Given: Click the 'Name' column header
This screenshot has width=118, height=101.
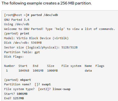Looking at the screenshot, I should (x=88, y=66).
